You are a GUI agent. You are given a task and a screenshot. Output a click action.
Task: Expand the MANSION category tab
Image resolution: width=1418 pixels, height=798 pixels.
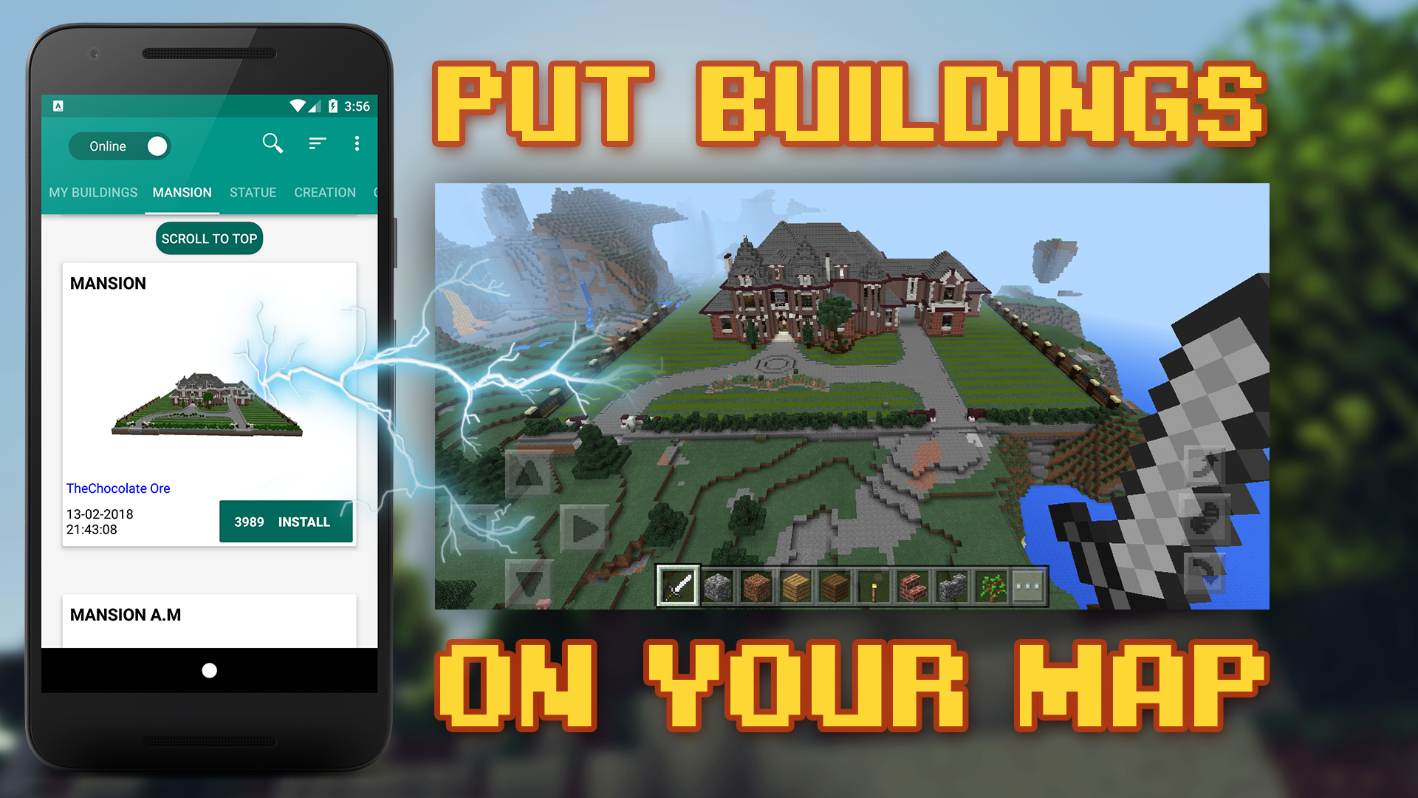[x=182, y=192]
